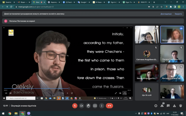Open host controls lock shield icon
Viewport: 186px width, 116px height.
[x=180, y=106]
